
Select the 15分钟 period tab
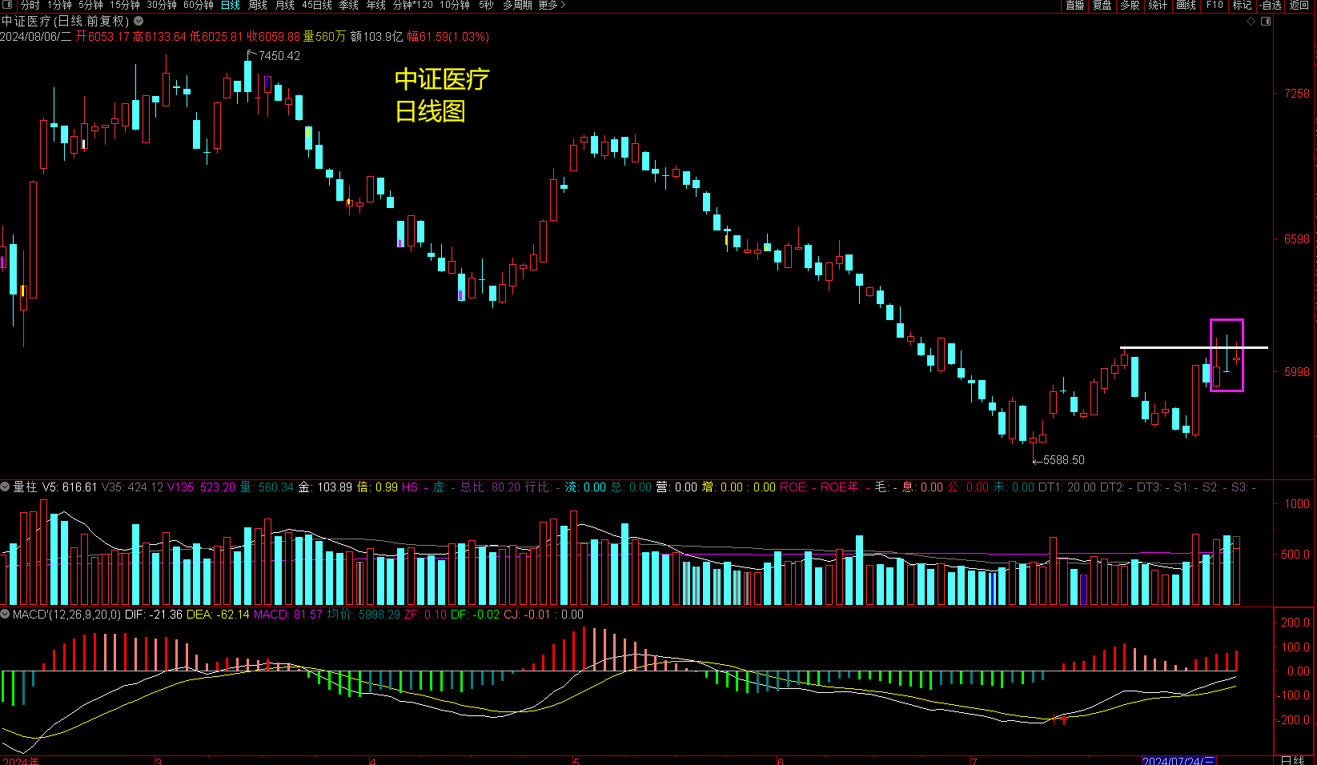pos(125,5)
